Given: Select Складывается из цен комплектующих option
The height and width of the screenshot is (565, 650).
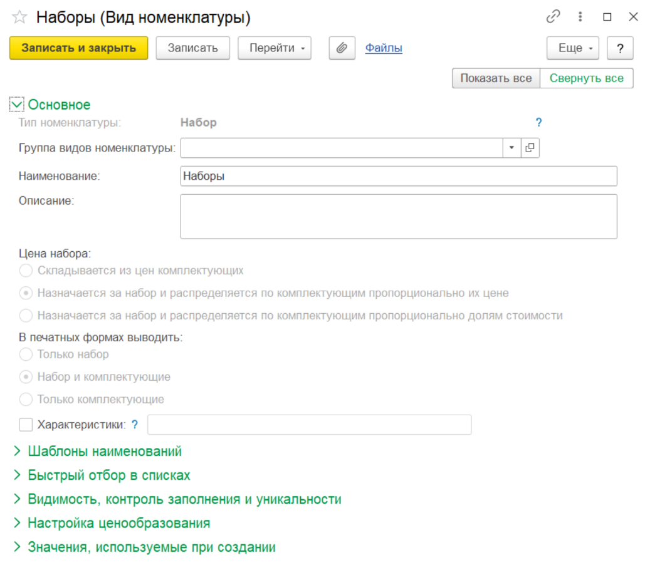Looking at the screenshot, I should click(x=26, y=271).
